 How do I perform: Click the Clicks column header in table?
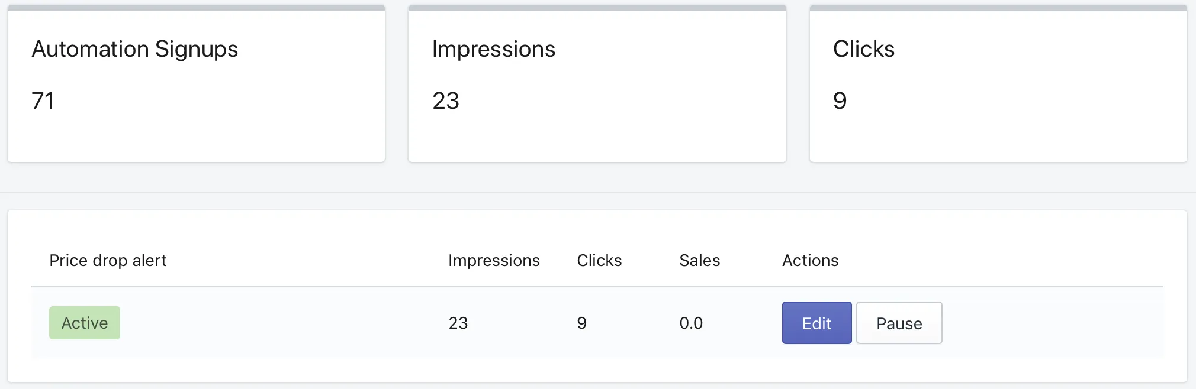point(599,261)
